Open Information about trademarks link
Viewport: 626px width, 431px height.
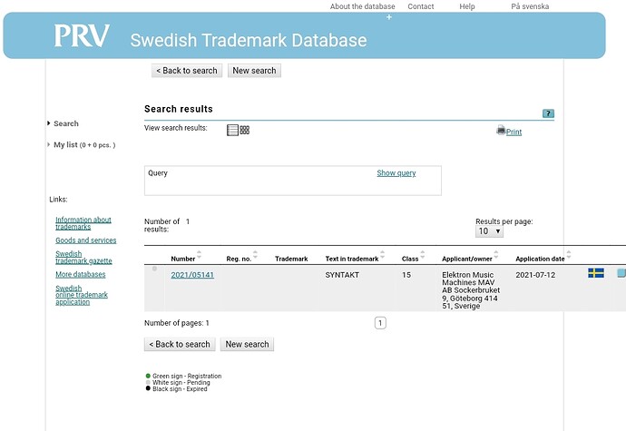pos(83,223)
